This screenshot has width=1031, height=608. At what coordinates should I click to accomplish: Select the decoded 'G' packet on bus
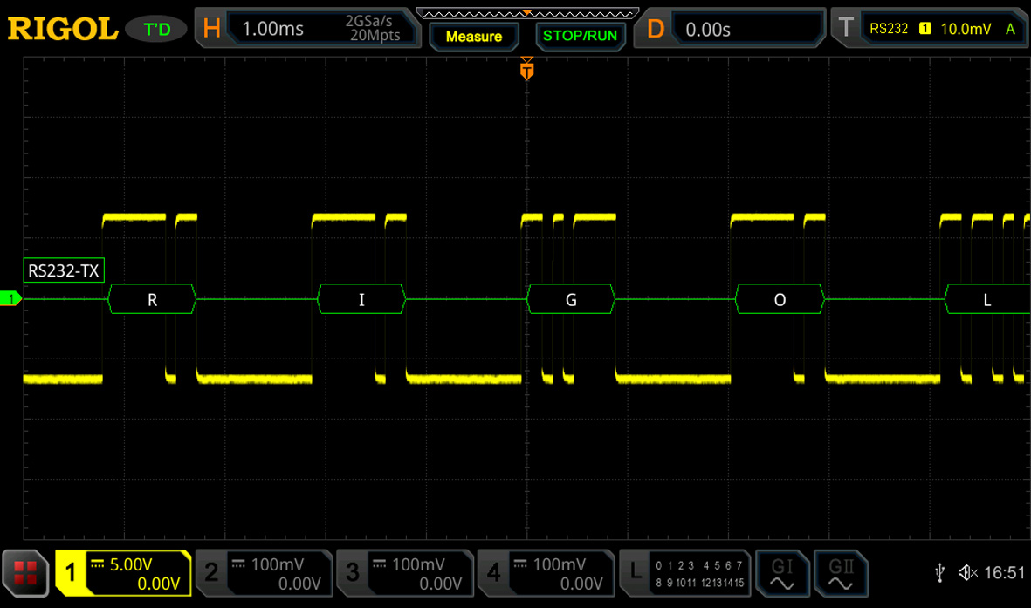(571, 299)
